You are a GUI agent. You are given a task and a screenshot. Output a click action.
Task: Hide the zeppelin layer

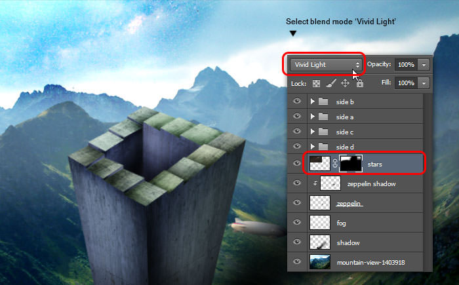click(297, 202)
